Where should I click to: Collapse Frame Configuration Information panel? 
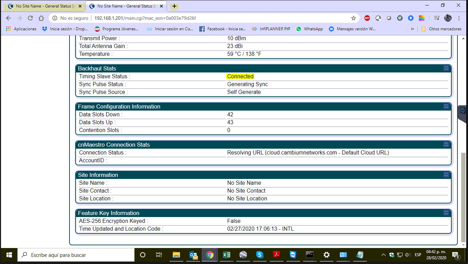[446, 106]
